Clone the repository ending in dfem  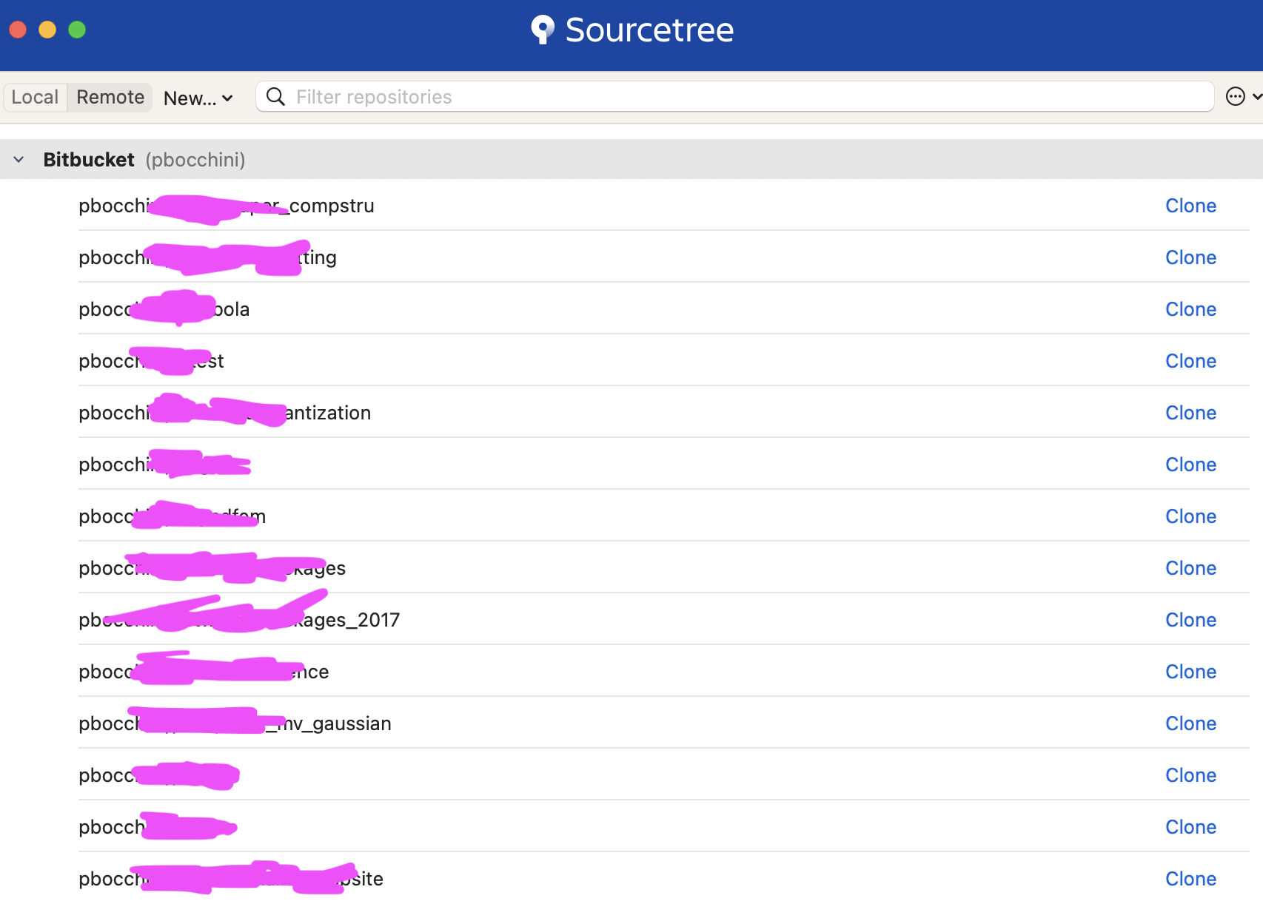(x=1190, y=516)
